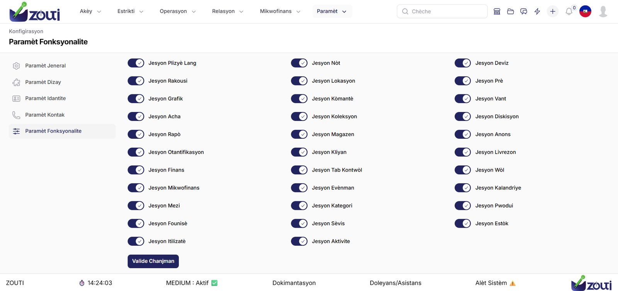The height and width of the screenshot is (291, 618).
Task: Click the plus icon in header
Action: tap(553, 12)
